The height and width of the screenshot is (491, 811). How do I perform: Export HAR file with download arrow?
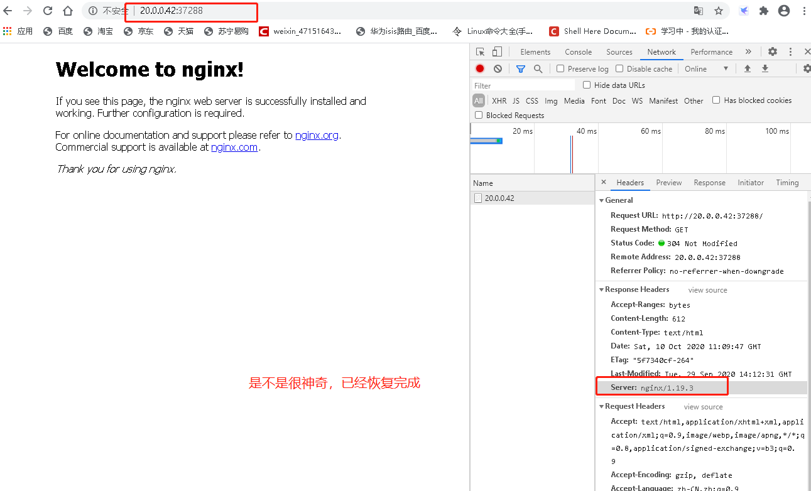(765, 69)
